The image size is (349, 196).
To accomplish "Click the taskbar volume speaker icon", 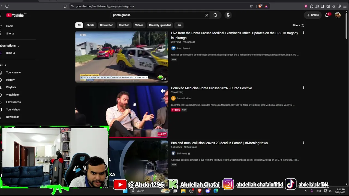I will tap(330, 191).
